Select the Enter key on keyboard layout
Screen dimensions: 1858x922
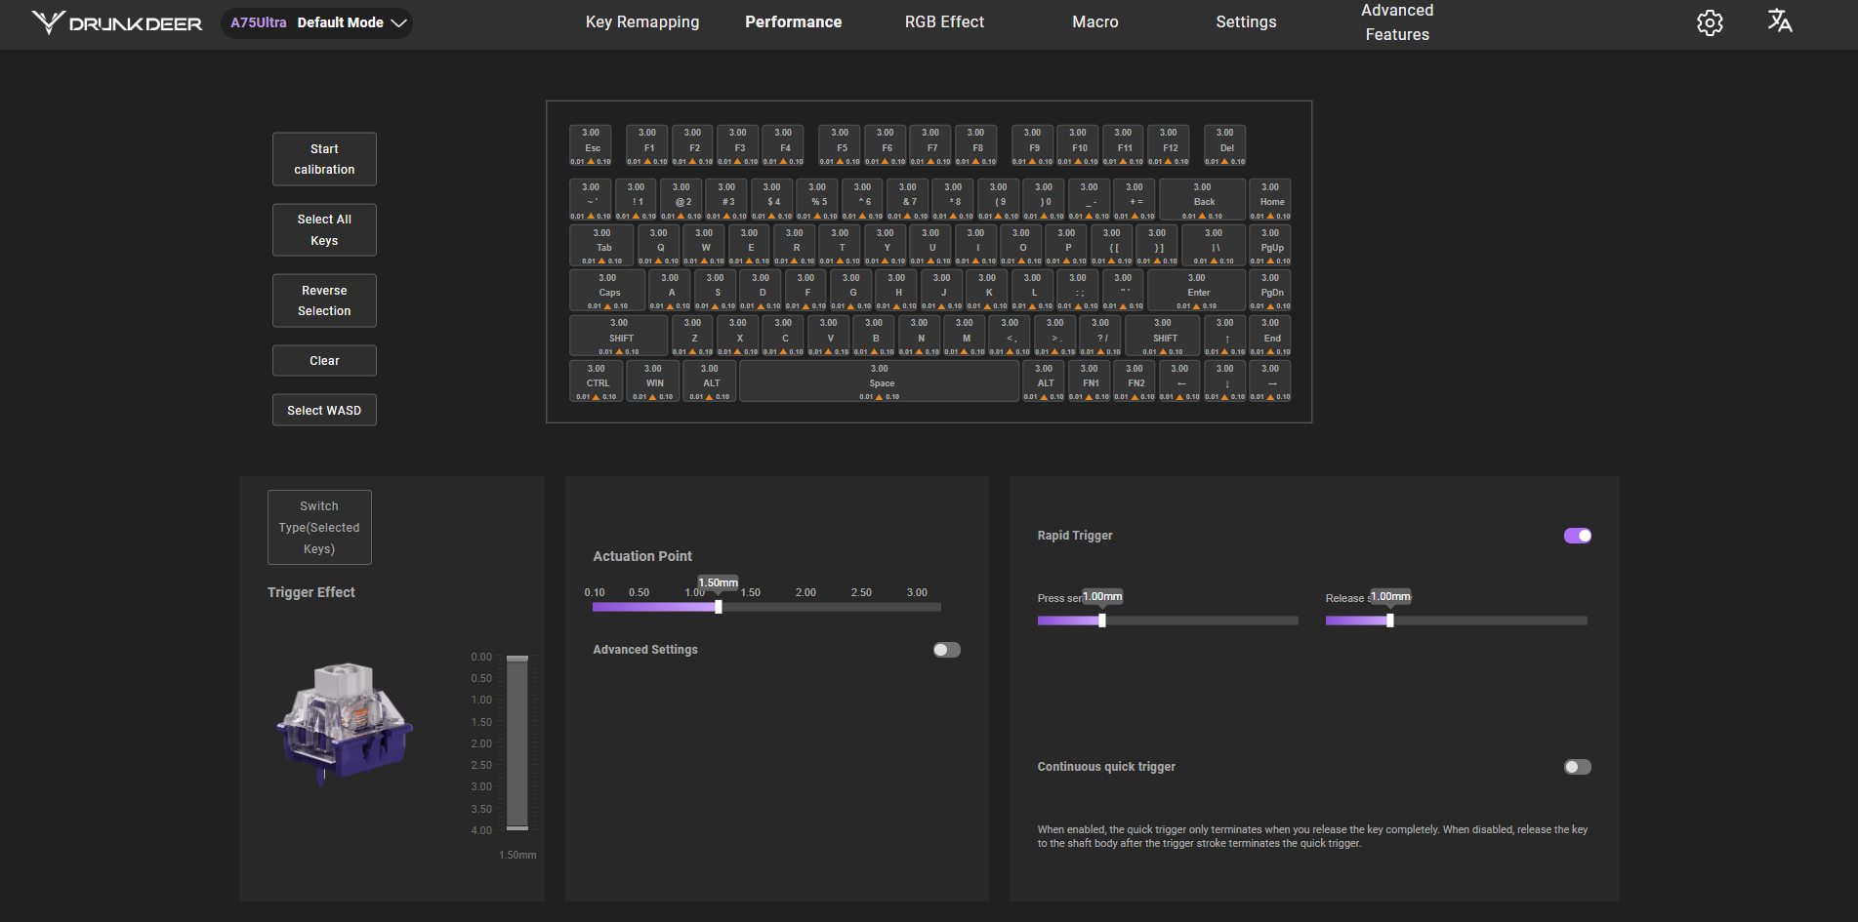[1197, 291]
